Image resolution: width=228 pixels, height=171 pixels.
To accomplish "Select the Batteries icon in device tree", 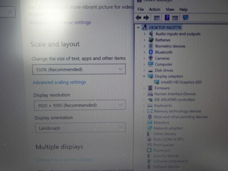I will click(151, 40).
